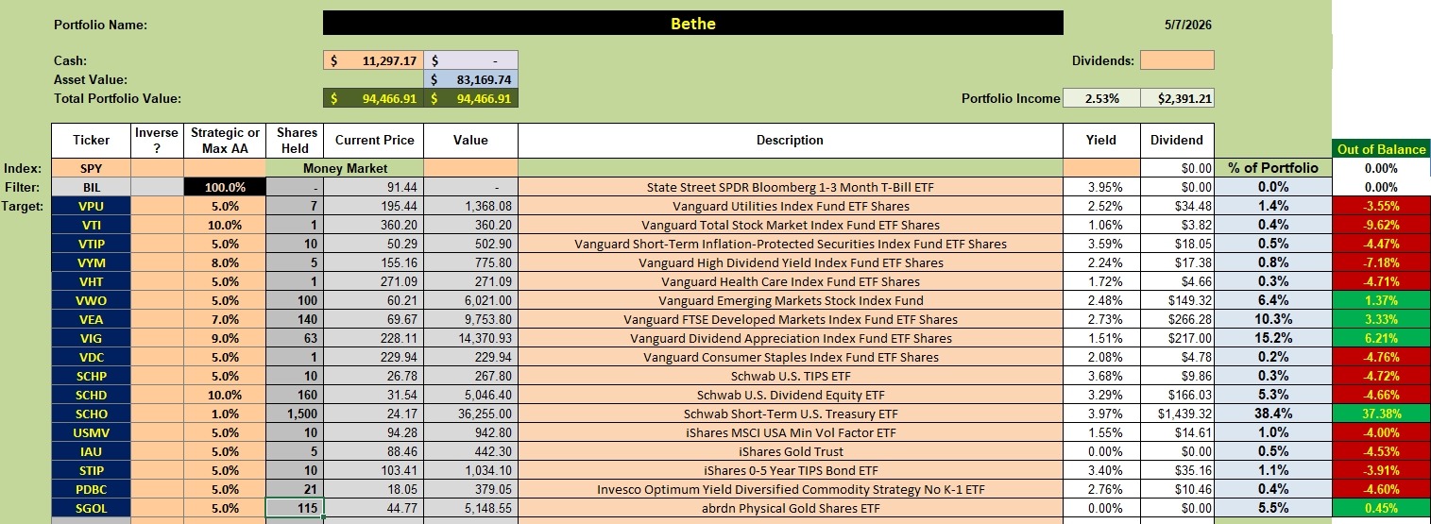Select STIP's current price 103.41
The height and width of the screenshot is (524, 1431).
(x=374, y=470)
